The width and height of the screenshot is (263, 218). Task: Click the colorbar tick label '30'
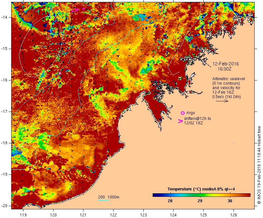tap(230, 201)
